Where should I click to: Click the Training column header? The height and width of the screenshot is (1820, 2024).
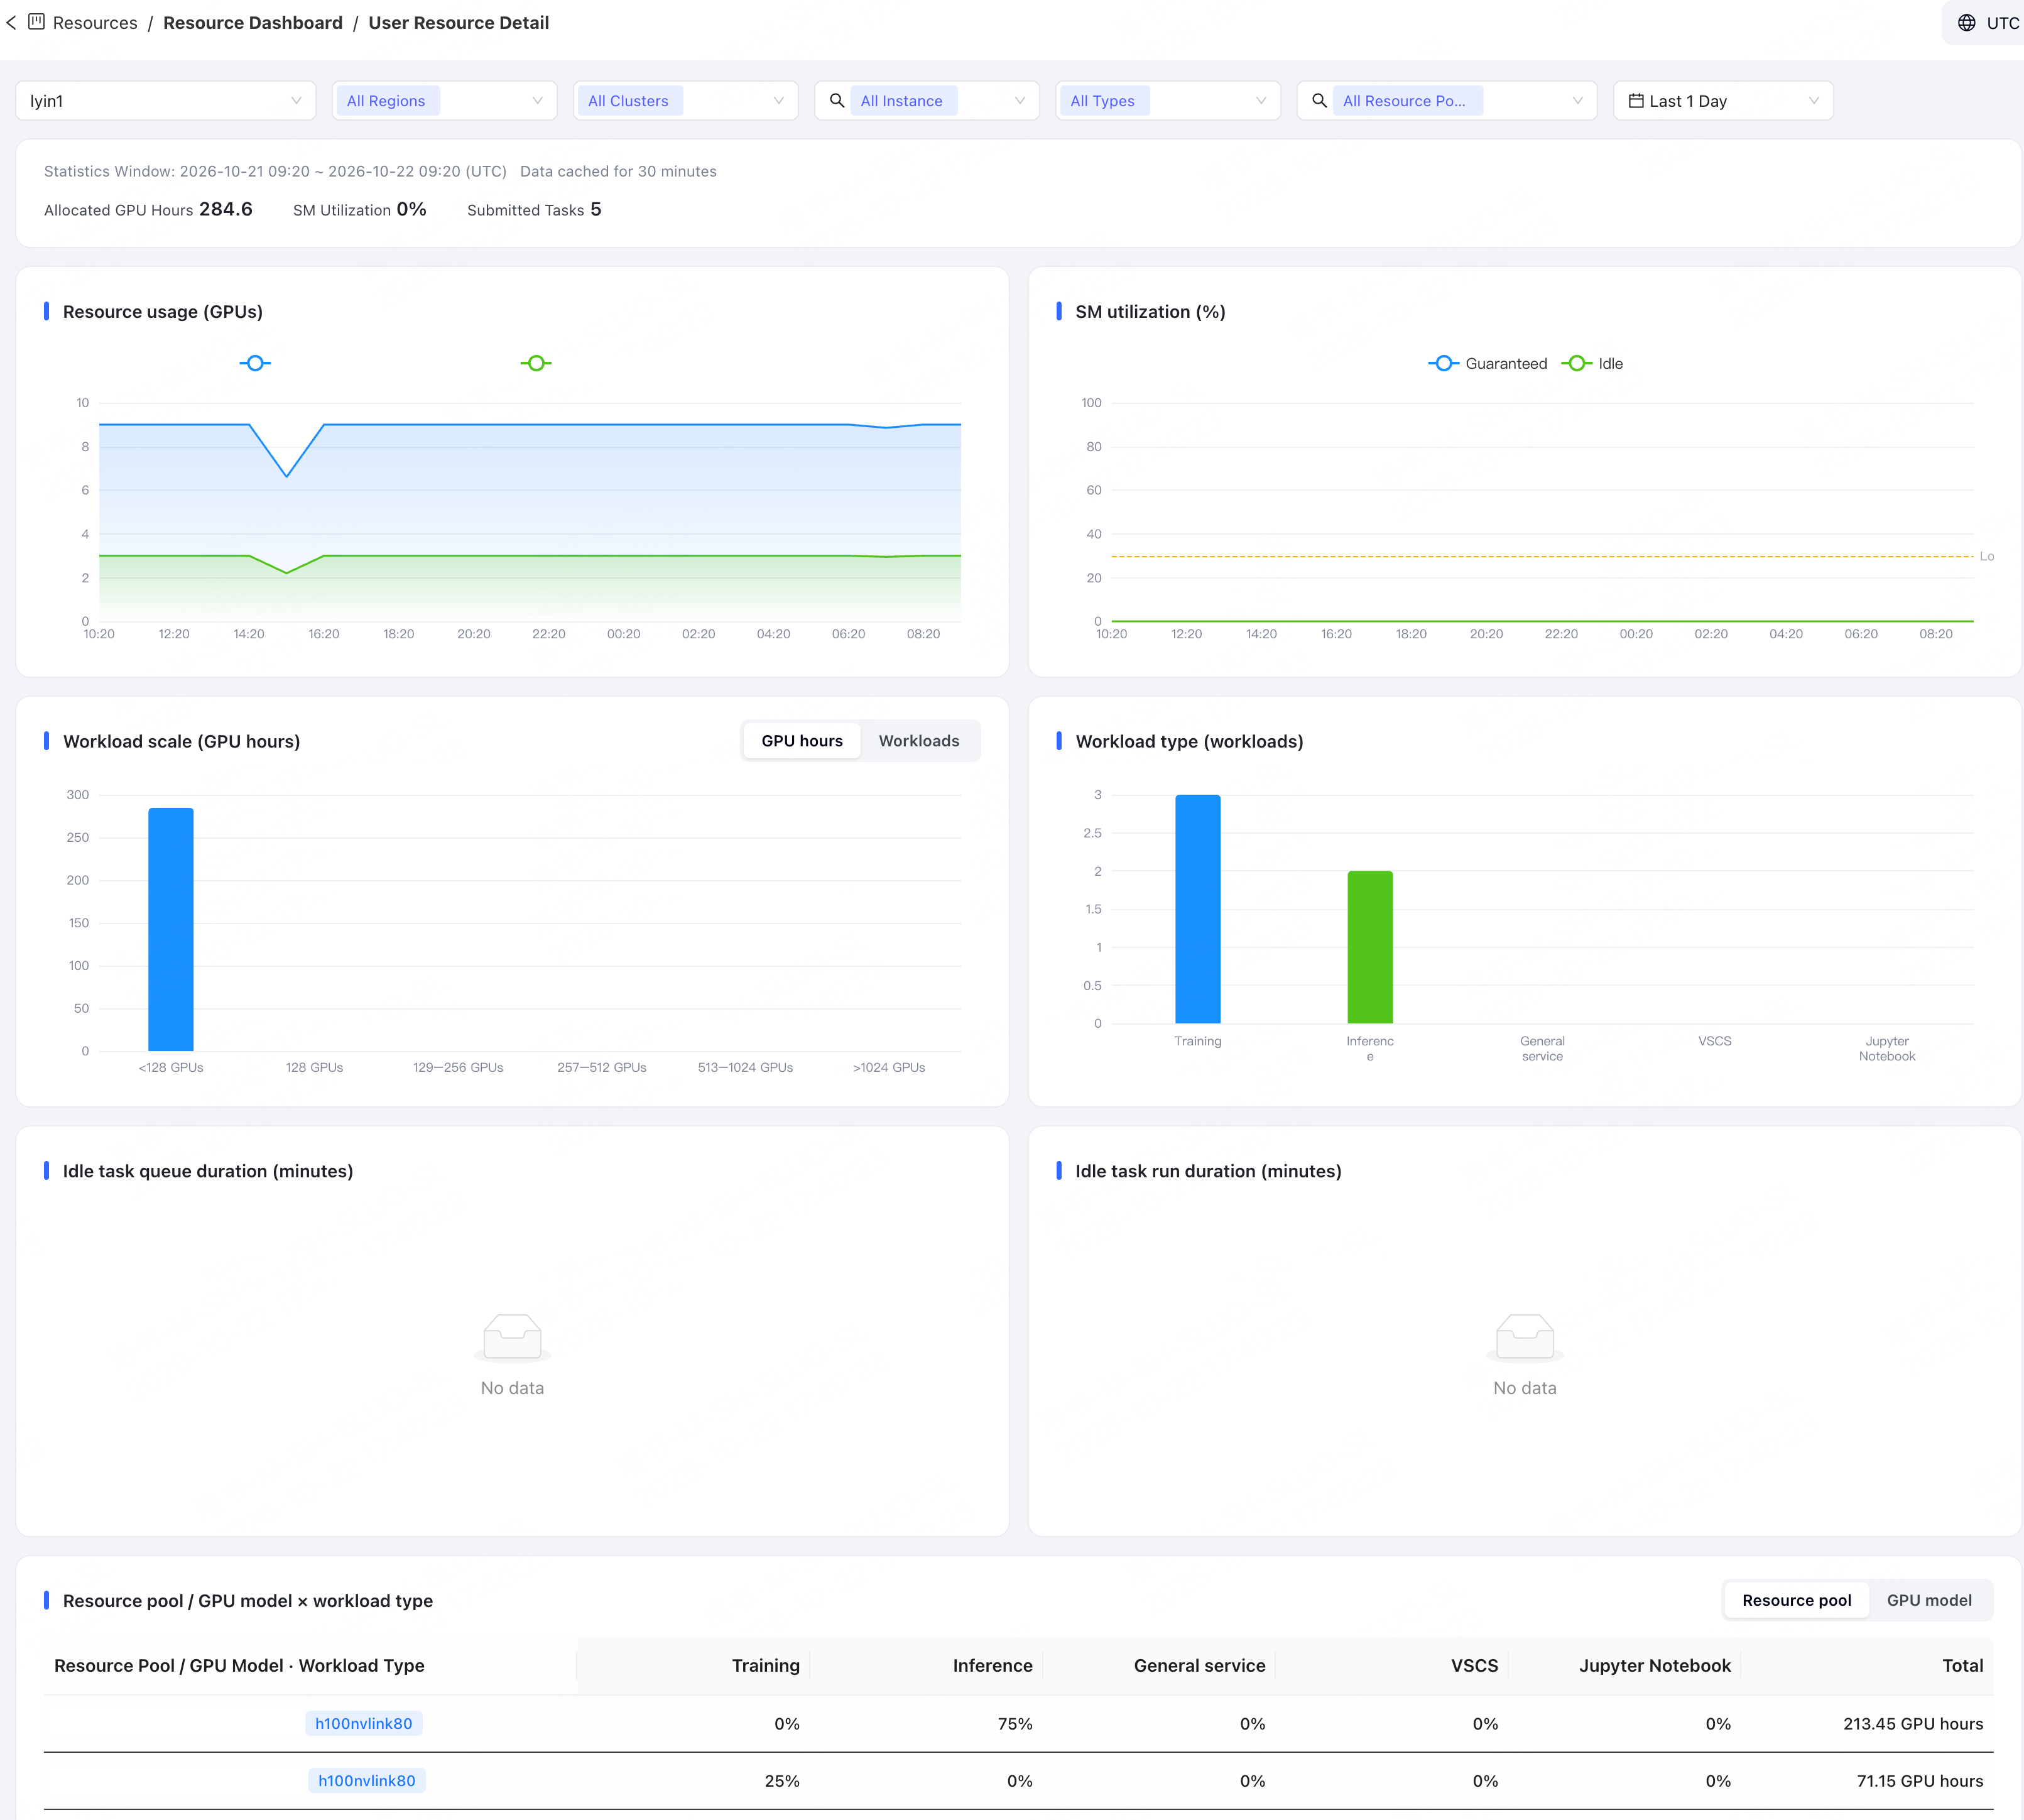coord(765,1665)
